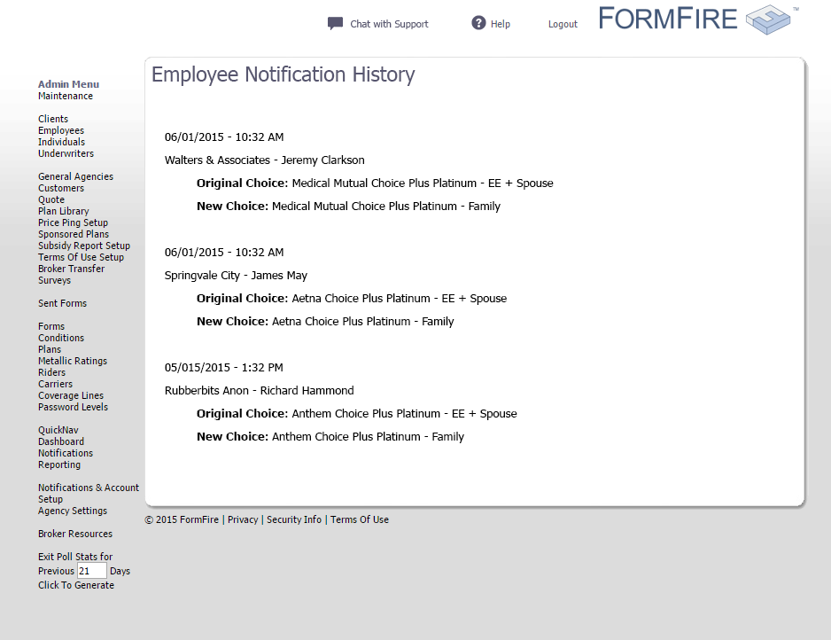
Task: Open General Agencies link
Action: coord(76,176)
